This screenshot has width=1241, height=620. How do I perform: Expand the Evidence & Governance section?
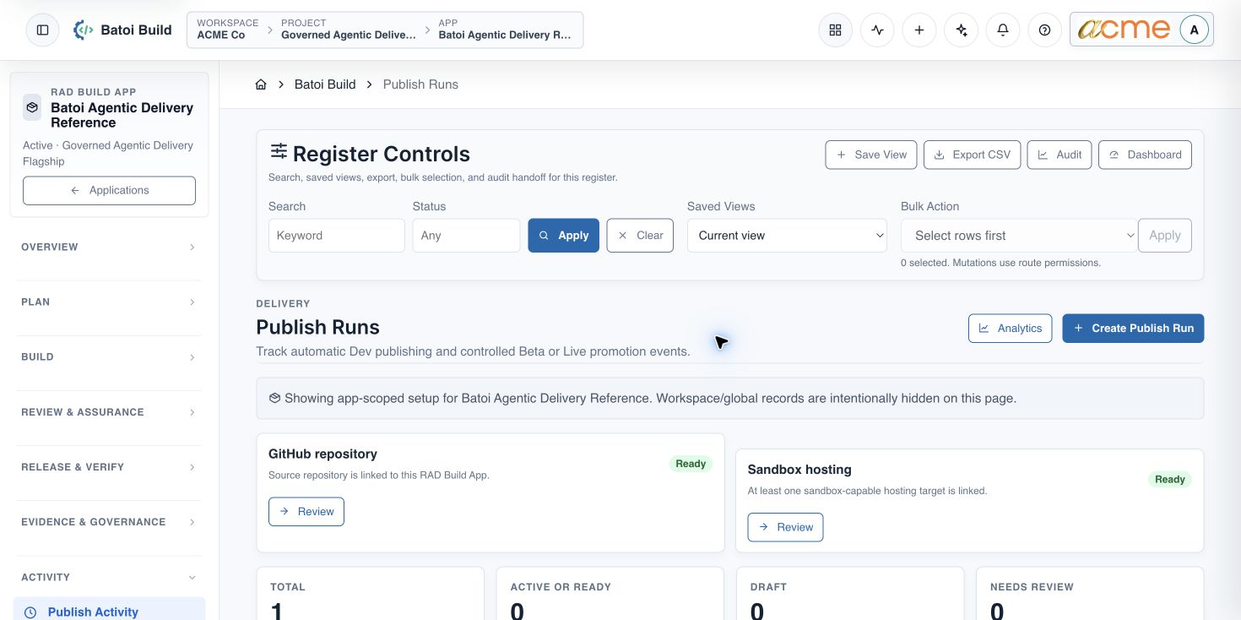click(109, 522)
